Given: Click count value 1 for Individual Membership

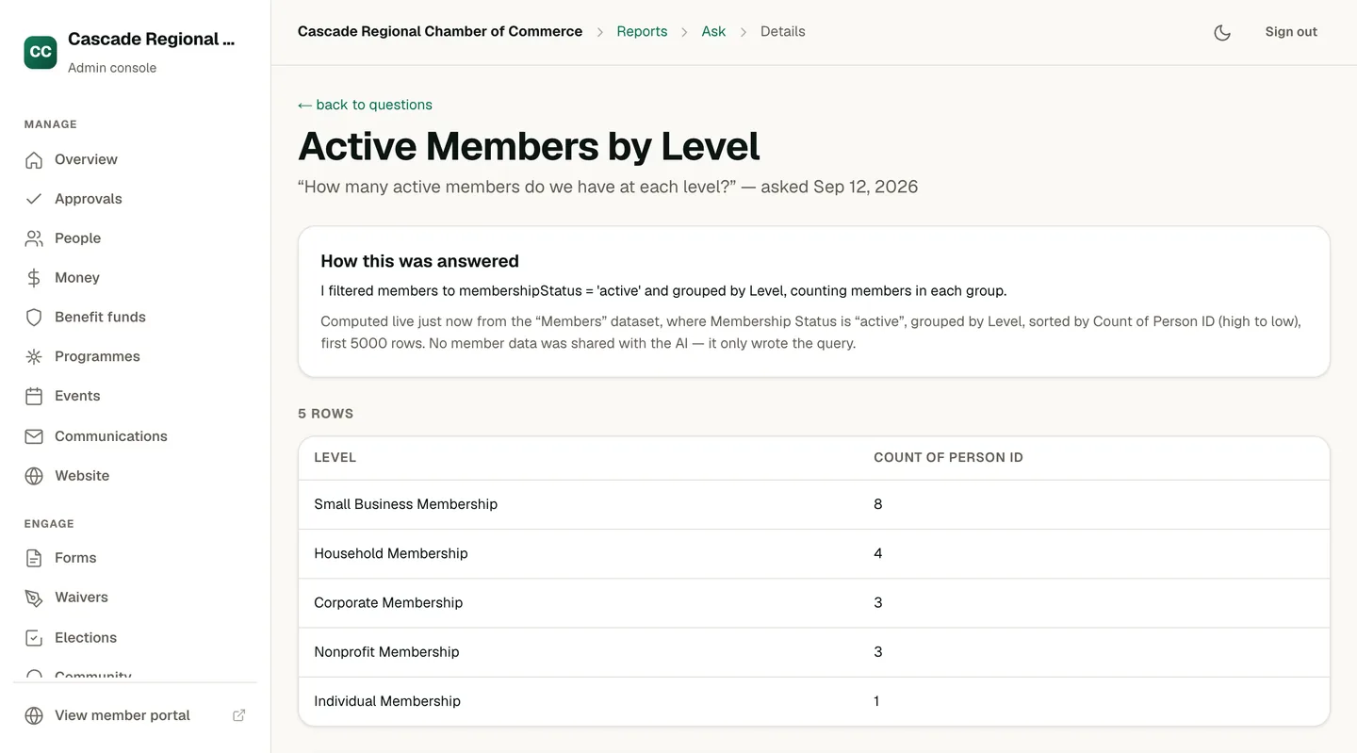Looking at the screenshot, I should click(876, 701).
